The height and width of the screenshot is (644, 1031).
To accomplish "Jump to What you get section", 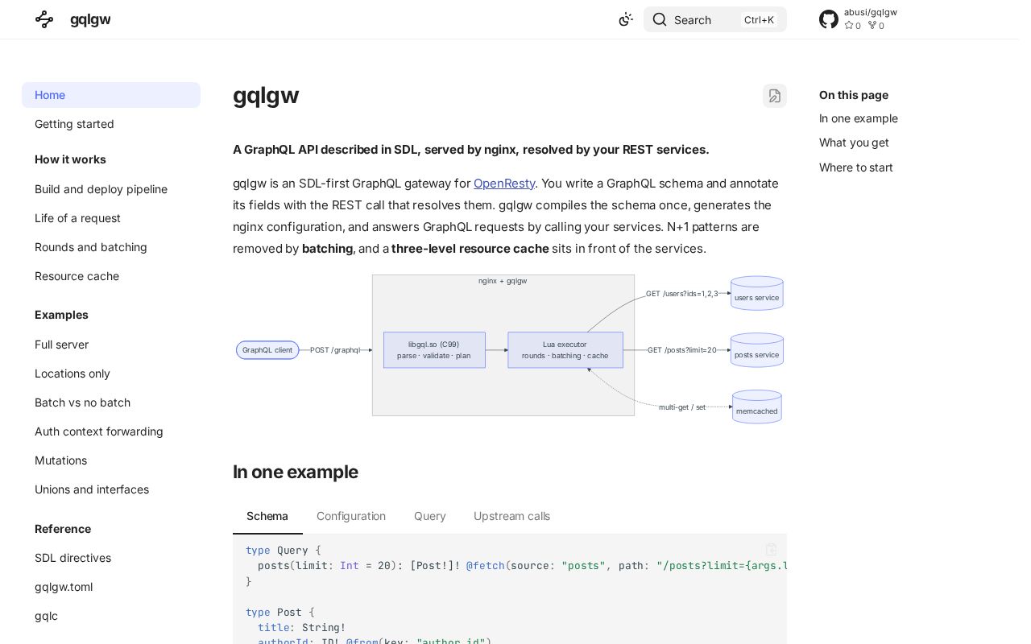I will click(854, 142).
